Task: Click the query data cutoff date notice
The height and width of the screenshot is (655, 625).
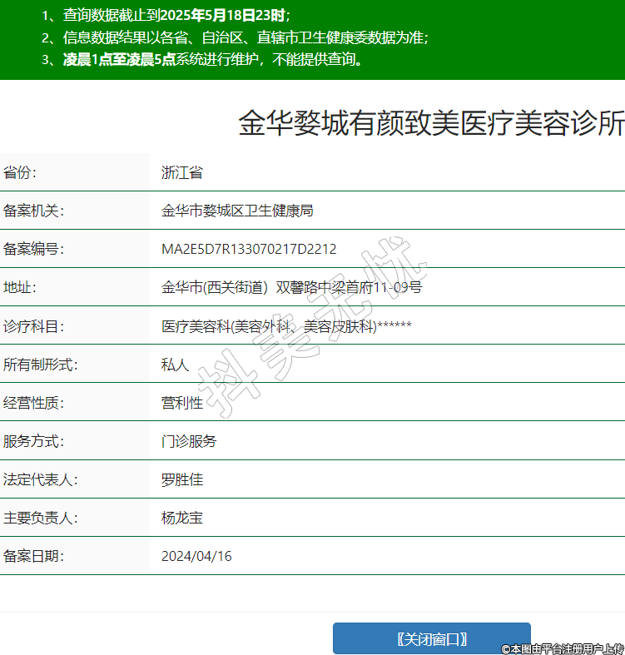Action: [166, 15]
